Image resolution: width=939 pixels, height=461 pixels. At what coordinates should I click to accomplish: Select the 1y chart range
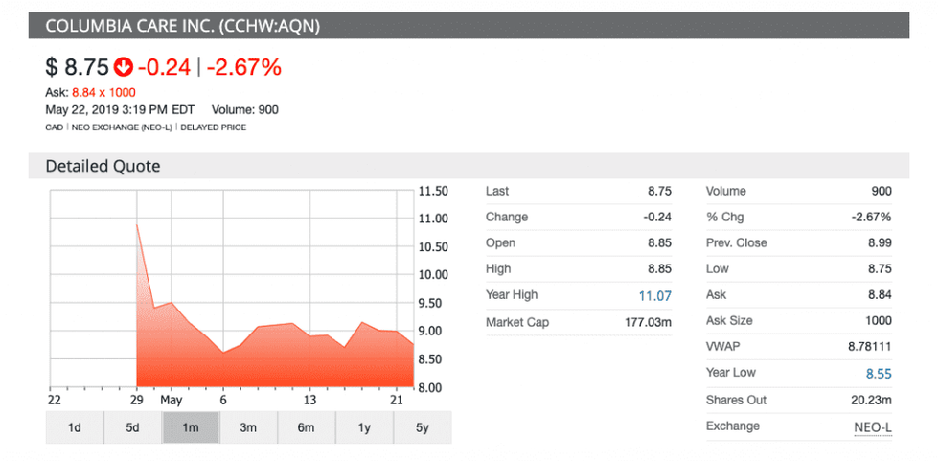coord(364,427)
